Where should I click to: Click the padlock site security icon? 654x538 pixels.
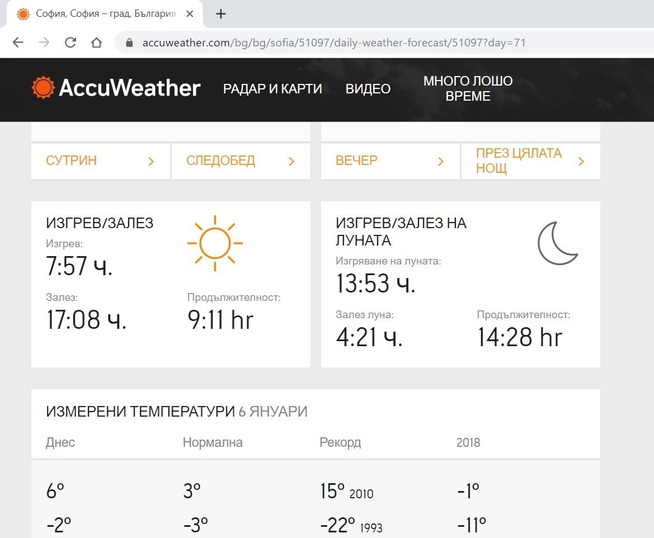[130, 43]
